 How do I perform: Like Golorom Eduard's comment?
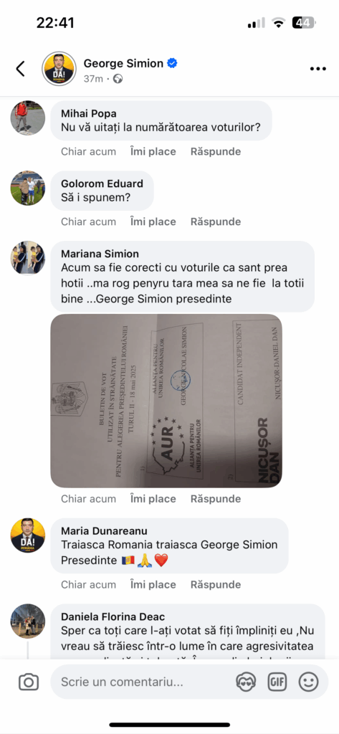(x=153, y=222)
